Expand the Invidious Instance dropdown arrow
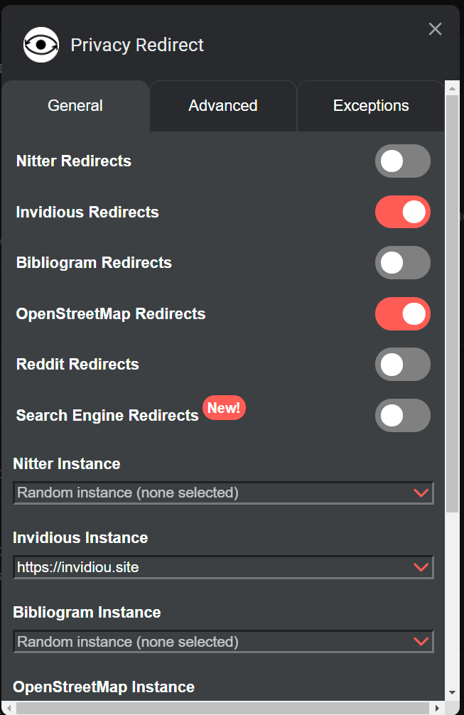This screenshot has height=715, width=464. point(421,567)
